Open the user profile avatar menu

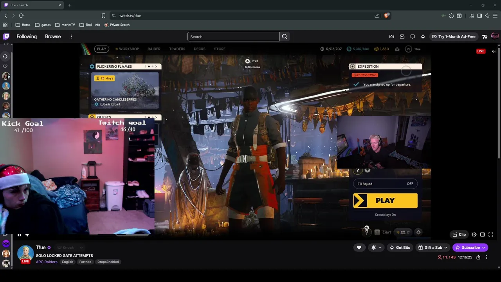tap(495, 36)
